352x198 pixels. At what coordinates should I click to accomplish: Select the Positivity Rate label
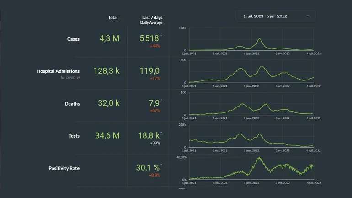[x=64, y=168]
